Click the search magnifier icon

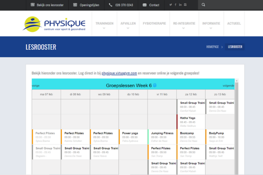[203, 4]
